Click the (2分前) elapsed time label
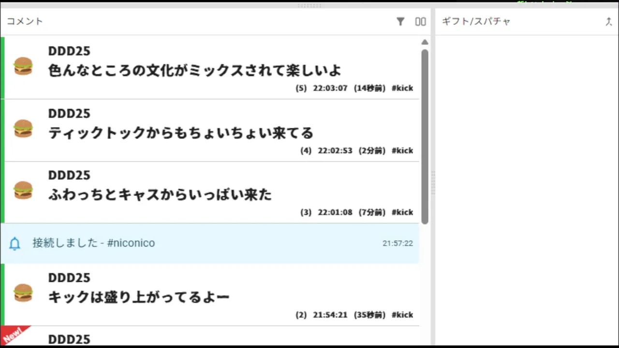This screenshot has height=348, width=619. pyautogui.click(x=372, y=151)
